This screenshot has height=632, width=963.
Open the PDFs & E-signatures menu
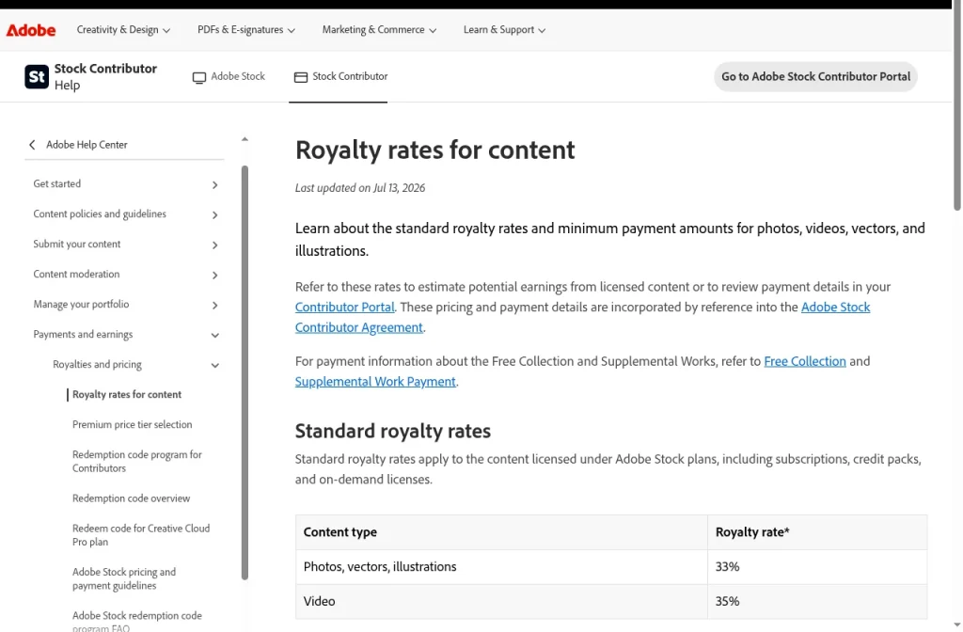[246, 29]
